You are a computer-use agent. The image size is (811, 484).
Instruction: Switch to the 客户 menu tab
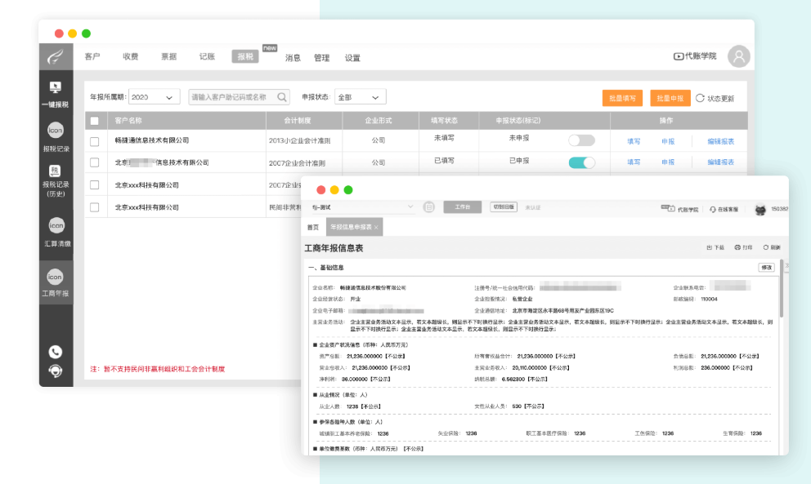pos(92,57)
